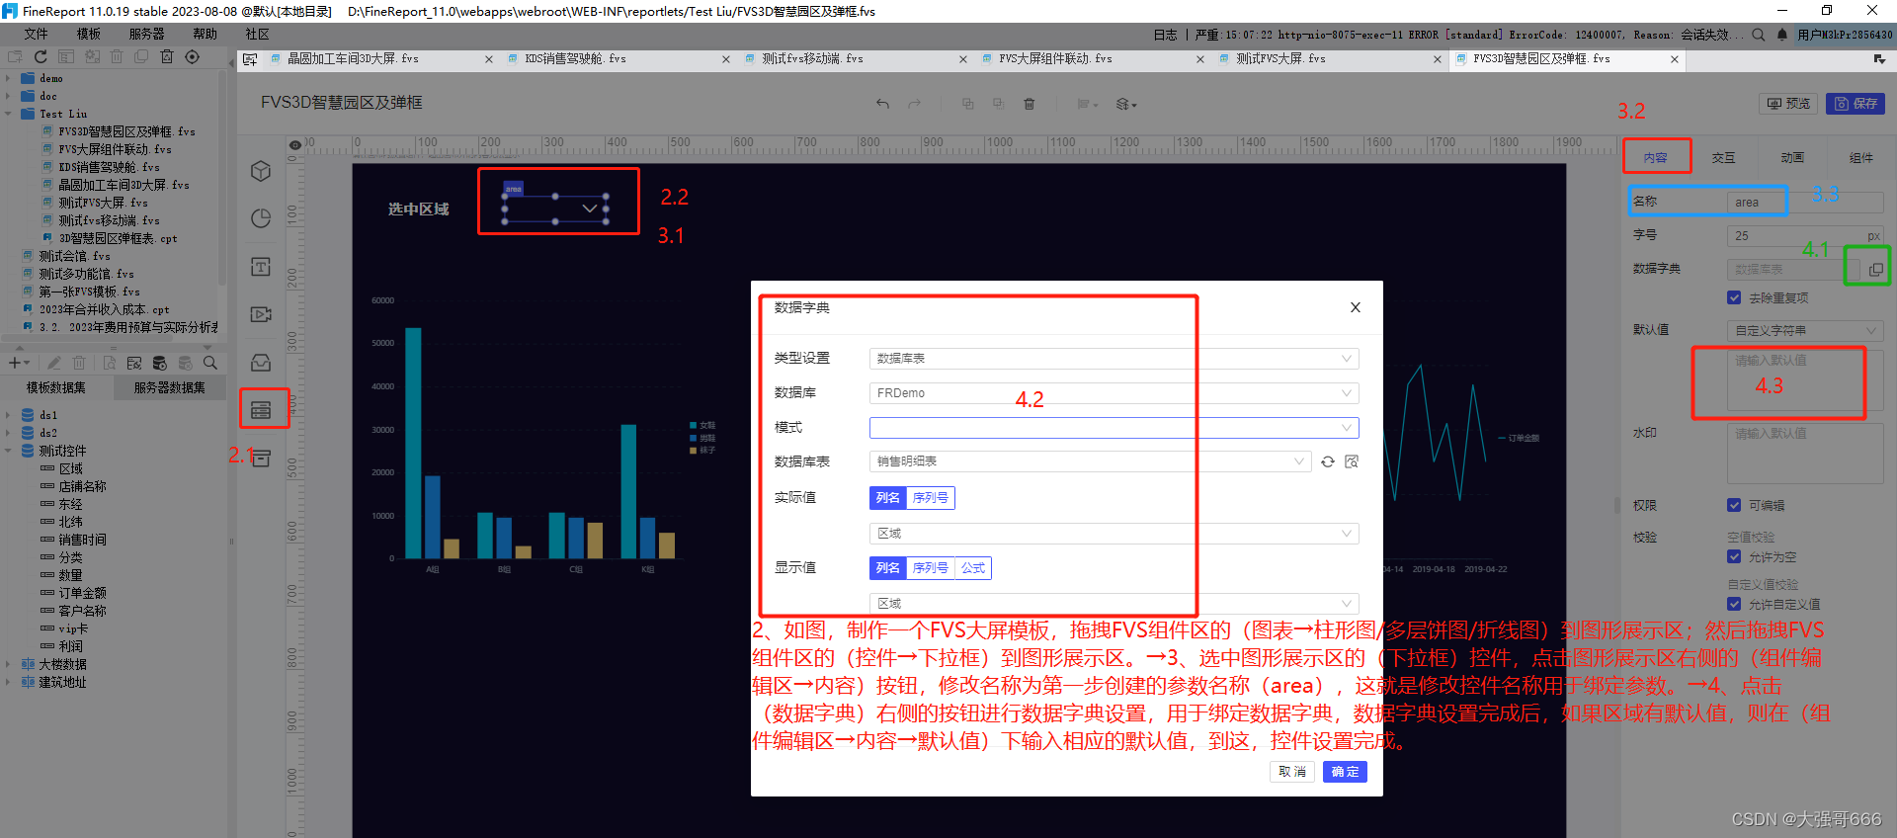1897x838 pixels.
Task: Click the notification bell icon in the top bar
Action: pyautogui.click(x=1782, y=35)
